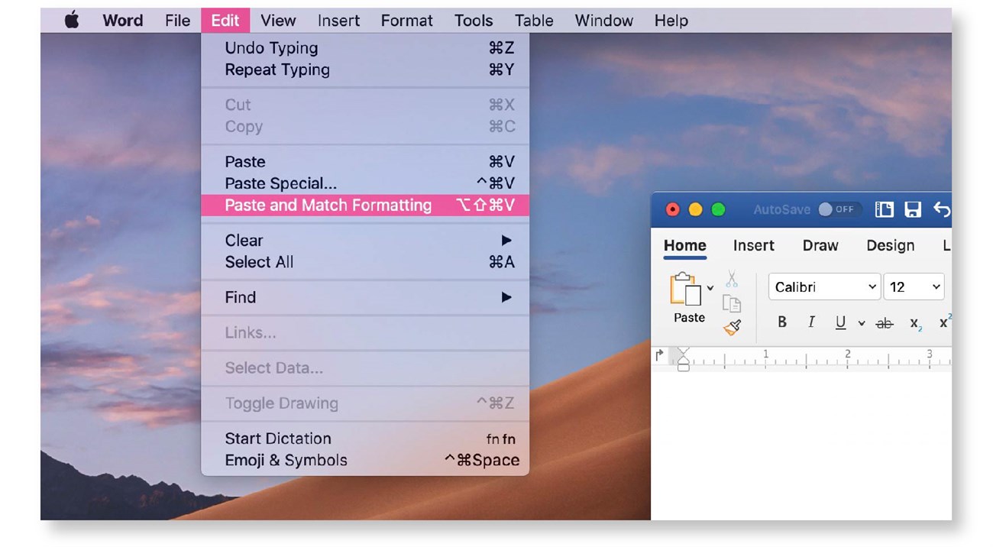Click the Subscript button
This screenshot has width=993, height=547.
pos(916,323)
